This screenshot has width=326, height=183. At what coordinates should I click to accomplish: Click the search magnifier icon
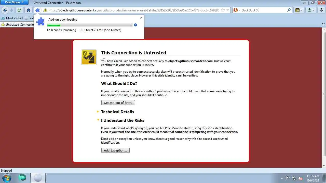tap(289, 10)
